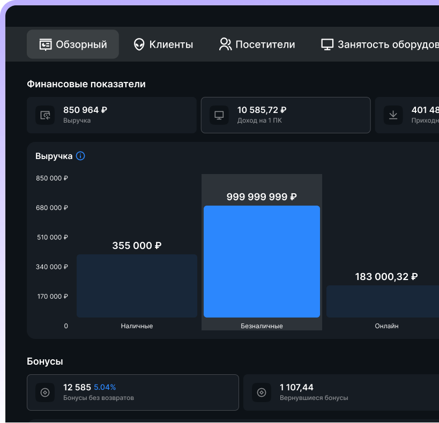439x423 pixels.
Task: Click the 5.04% bonus percentage
Action: [105, 387]
